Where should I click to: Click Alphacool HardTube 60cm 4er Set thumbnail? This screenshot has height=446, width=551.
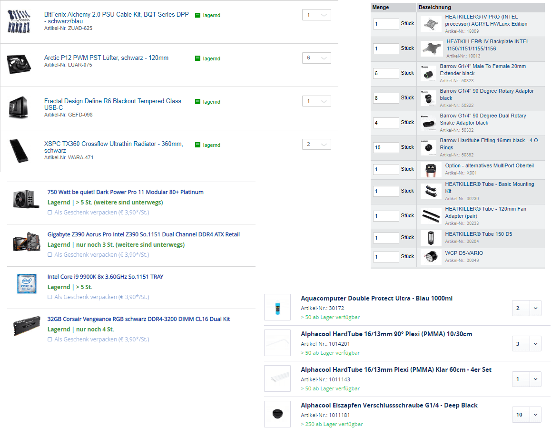277,378
